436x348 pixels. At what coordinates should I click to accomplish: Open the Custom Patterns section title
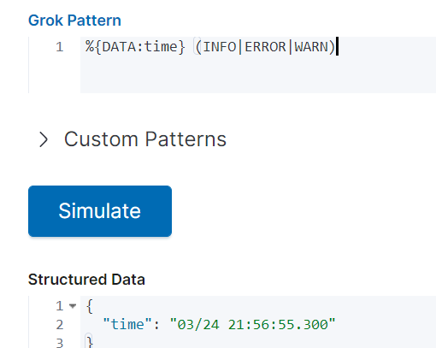tap(145, 139)
